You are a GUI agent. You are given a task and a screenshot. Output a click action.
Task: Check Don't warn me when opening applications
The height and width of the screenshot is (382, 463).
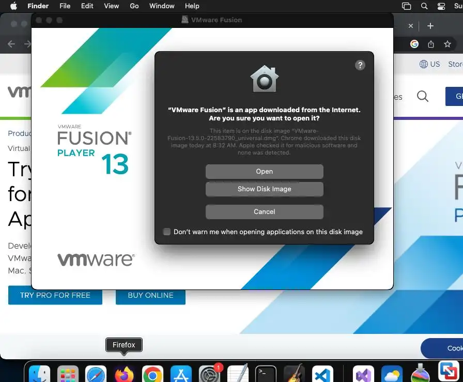click(x=167, y=232)
